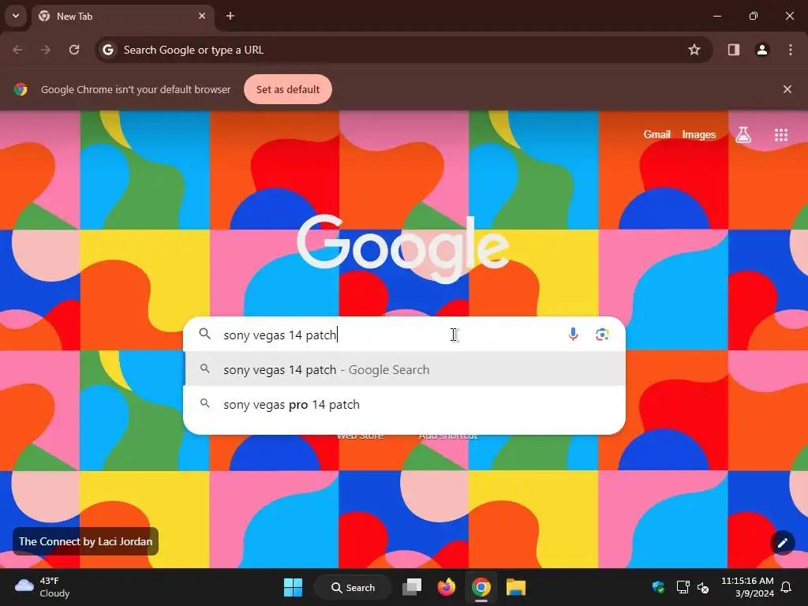Go forward with the forward arrow
Viewport: 808px width, 606px height.
(46, 50)
